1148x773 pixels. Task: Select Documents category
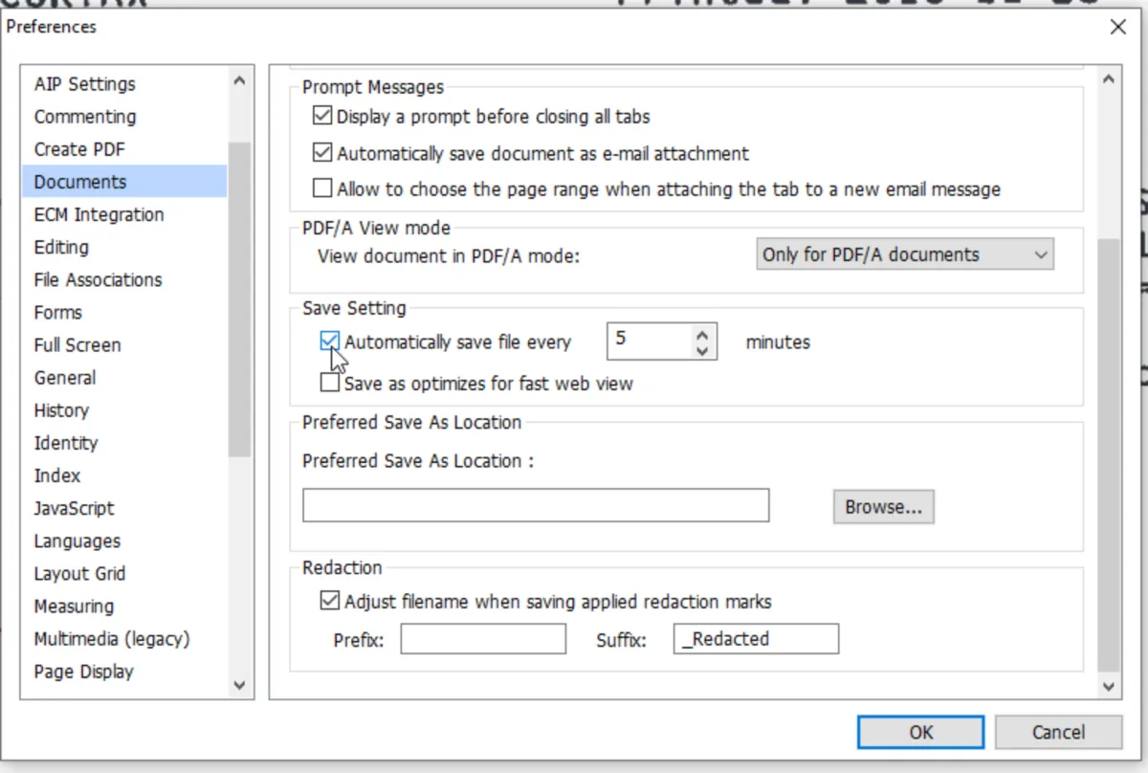pyautogui.click(x=124, y=182)
